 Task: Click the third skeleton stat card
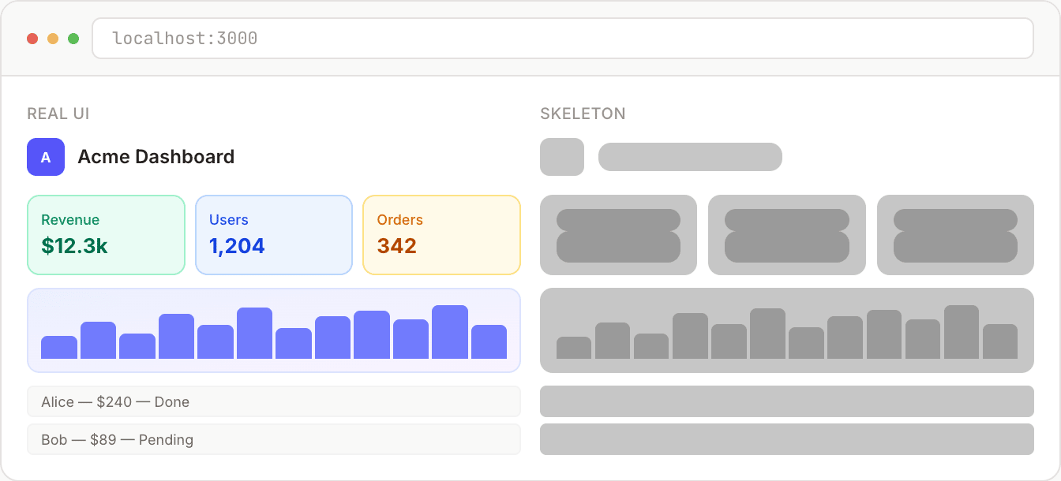tap(955, 235)
